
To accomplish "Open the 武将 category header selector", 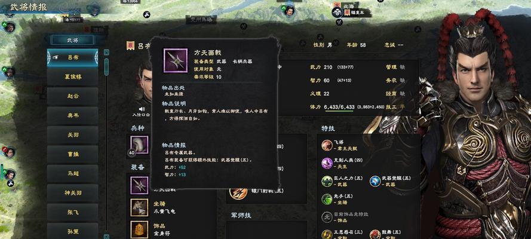I will coord(72,40).
